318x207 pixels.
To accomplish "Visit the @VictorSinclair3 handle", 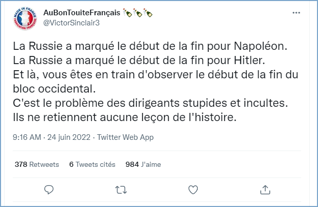I will [x=71, y=23].
